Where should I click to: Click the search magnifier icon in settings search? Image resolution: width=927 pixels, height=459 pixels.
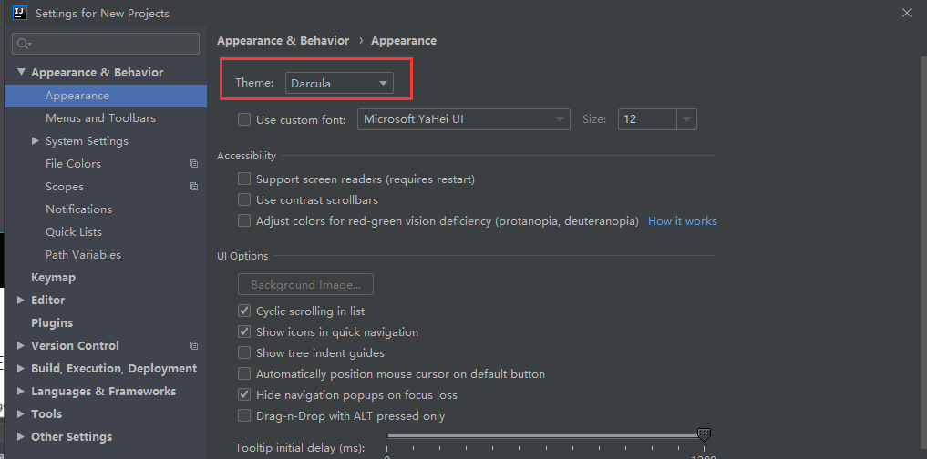pos(24,44)
